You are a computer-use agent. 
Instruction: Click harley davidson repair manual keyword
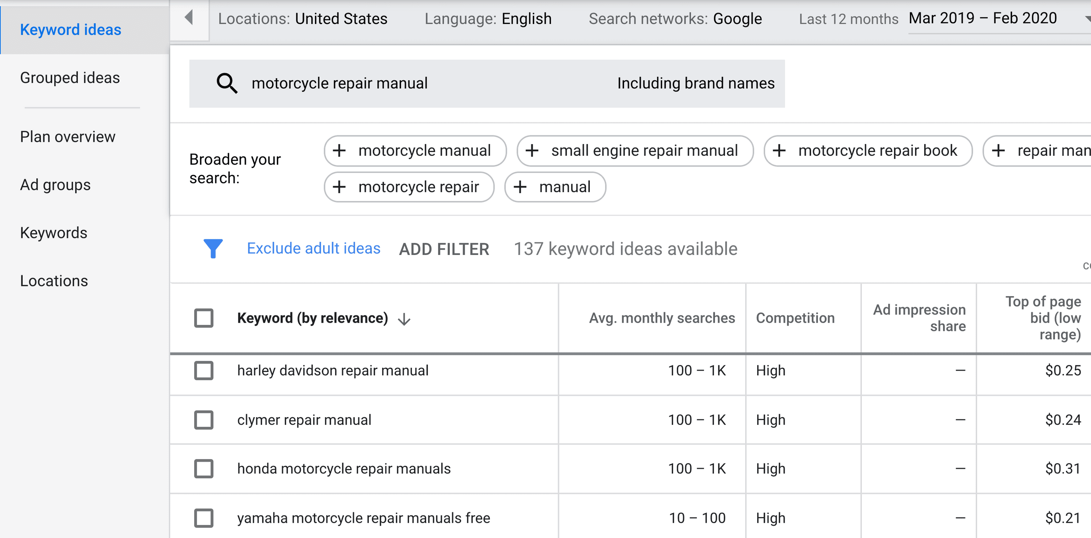(333, 371)
